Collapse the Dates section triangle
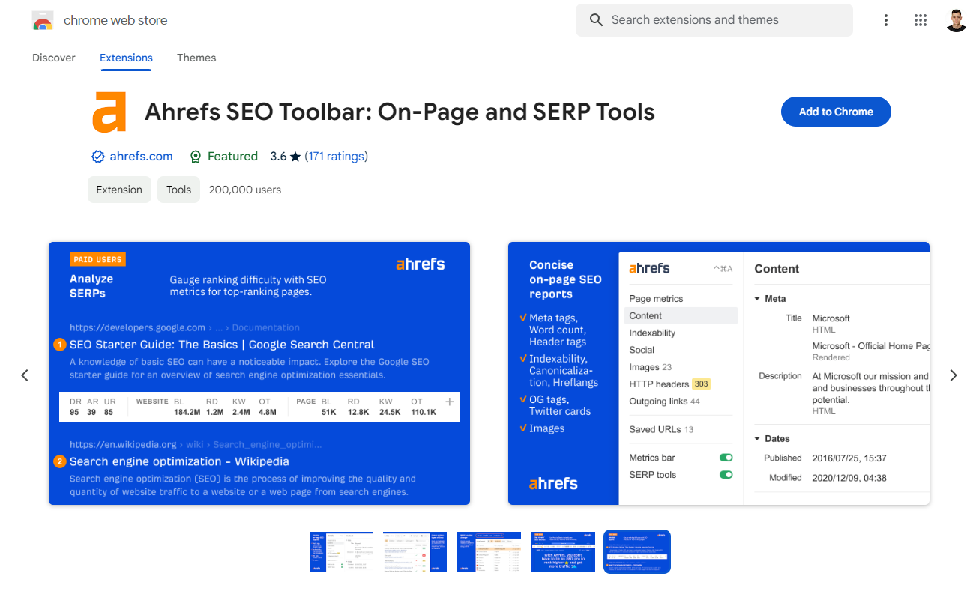Viewport: 976px width, 603px height. 757,439
